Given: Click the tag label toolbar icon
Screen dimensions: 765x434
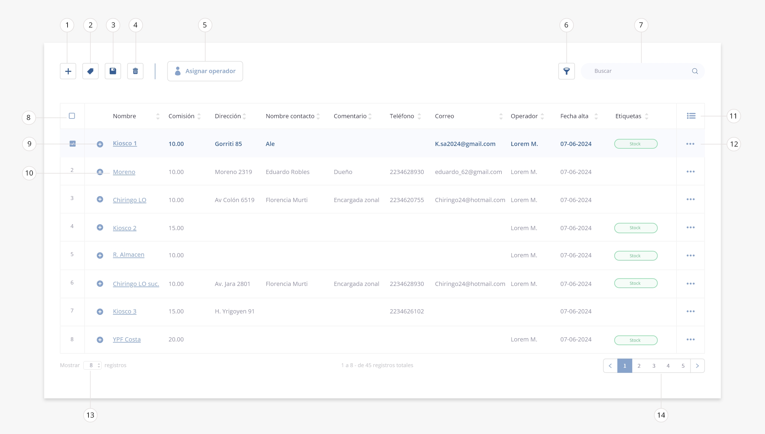Looking at the screenshot, I should click(90, 71).
